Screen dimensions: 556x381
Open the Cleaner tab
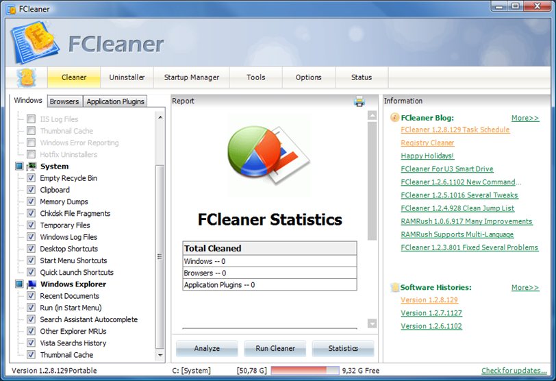(74, 77)
